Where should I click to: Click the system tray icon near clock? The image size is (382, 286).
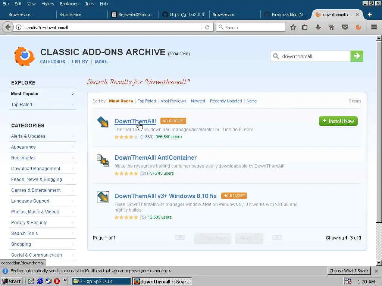point(348,282)
